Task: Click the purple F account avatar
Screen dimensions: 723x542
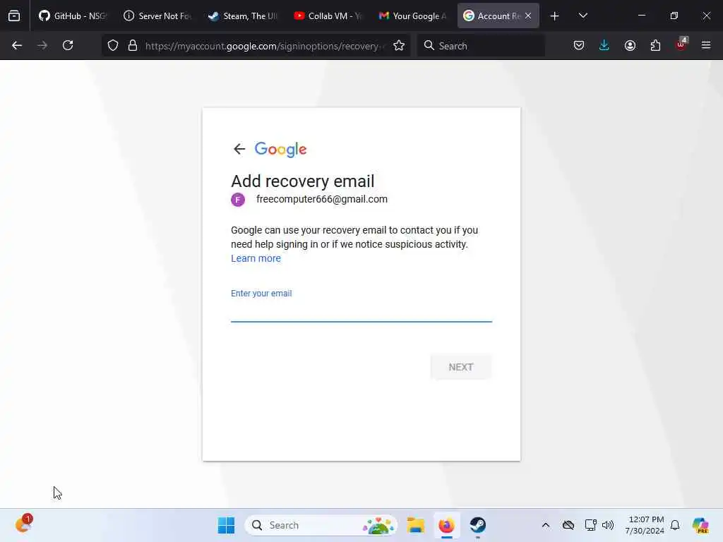Action: pyautogui.click(x=238, y=200)
